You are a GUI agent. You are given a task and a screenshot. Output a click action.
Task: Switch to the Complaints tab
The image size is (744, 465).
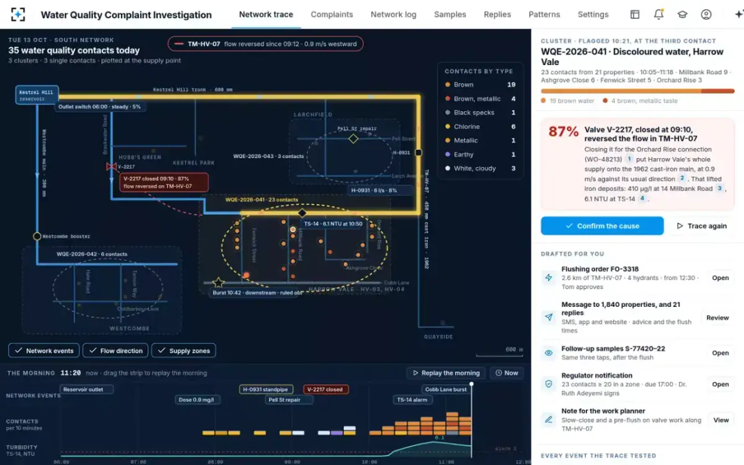tap(332, 14)
